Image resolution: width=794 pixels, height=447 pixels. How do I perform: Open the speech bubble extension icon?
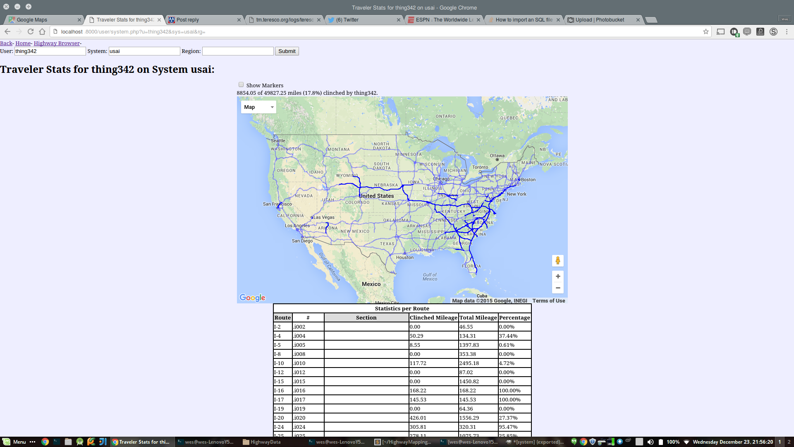coord(747,31)
